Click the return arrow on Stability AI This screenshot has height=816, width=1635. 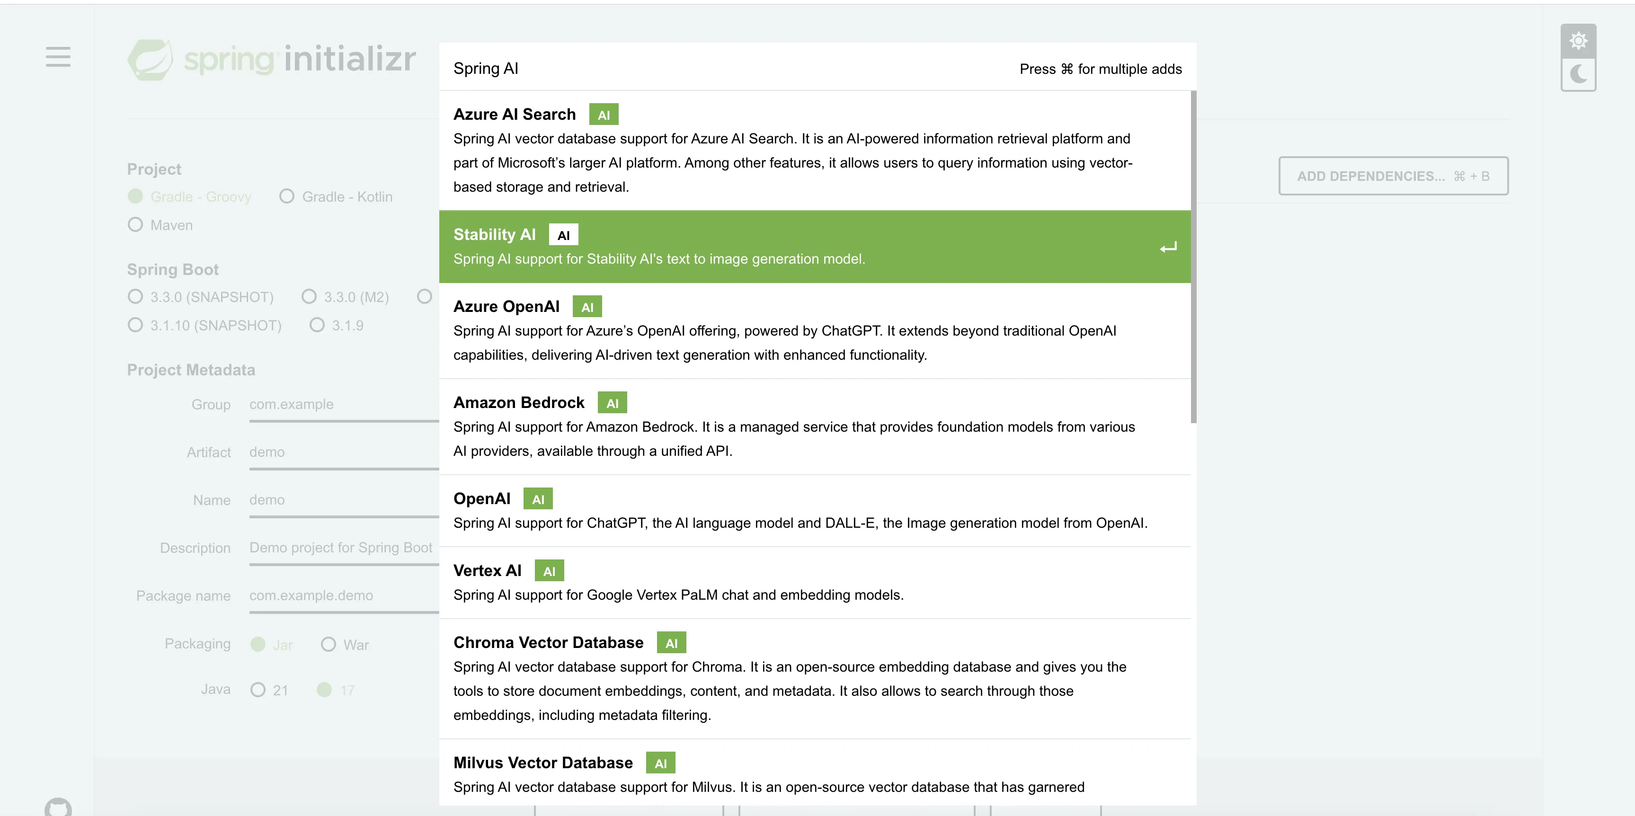[x=1168, y=248]
